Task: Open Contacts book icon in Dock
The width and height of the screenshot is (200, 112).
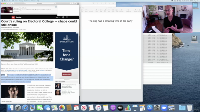Action: pos(69,108)
